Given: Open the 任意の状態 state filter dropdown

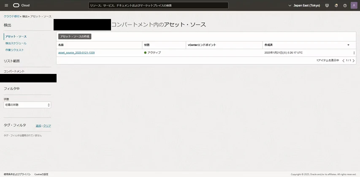Looking at the screenshot, I should (x=27, y=105).
